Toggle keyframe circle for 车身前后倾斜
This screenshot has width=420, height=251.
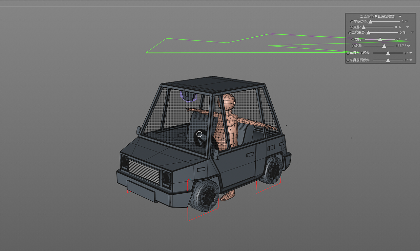click(348, 60)
